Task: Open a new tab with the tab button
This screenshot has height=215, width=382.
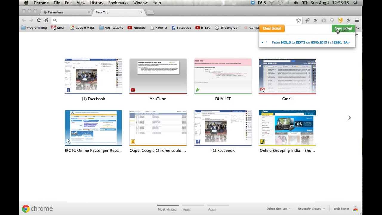Action: [x=150, y=12]
